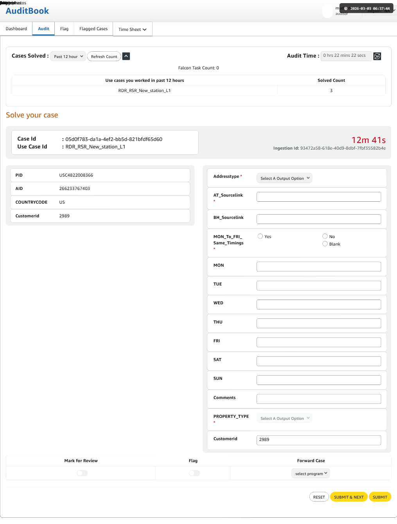Click into the MON hours field

(319, 267)
